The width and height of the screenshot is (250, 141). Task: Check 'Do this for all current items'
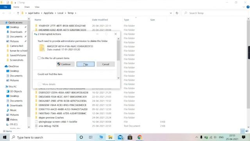39,58
